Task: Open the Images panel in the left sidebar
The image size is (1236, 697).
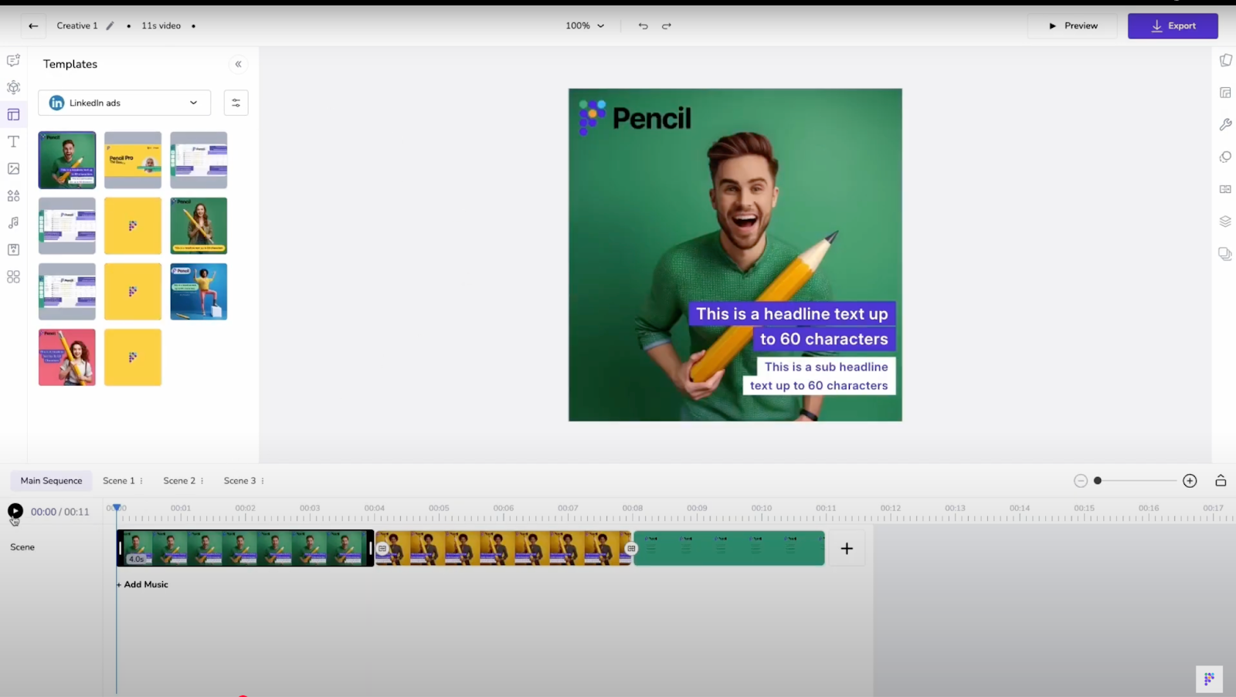Action: (13, 168)
